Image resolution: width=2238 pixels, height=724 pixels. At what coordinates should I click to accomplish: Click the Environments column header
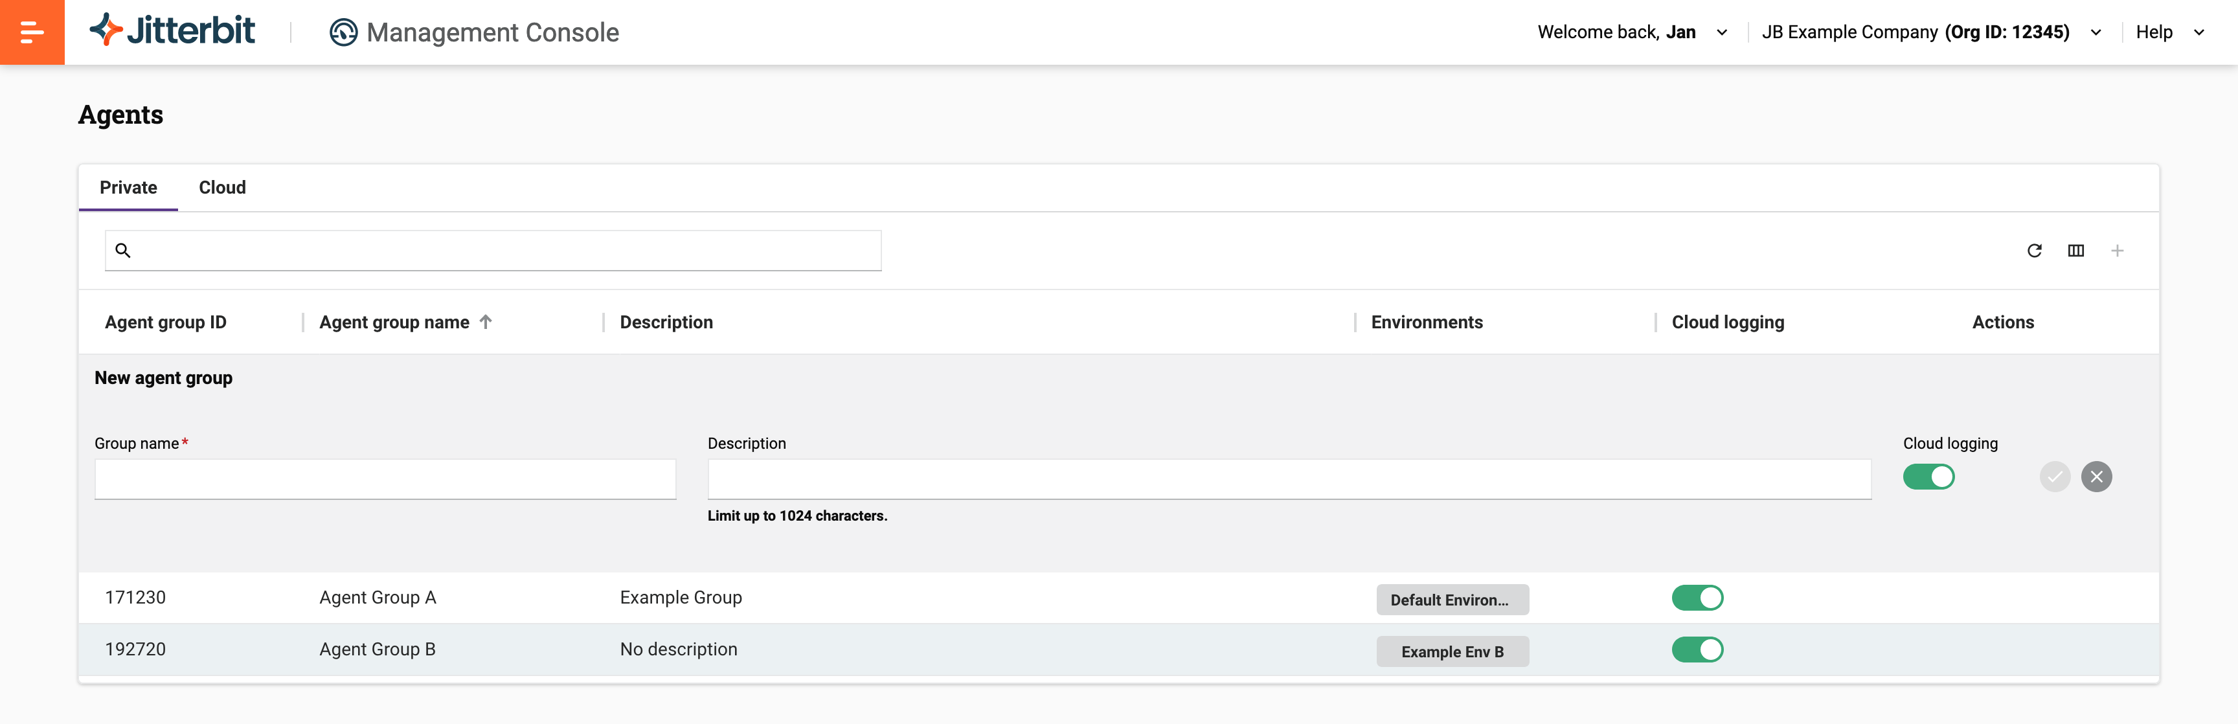pyautogui.click(x=1427, y=322)
